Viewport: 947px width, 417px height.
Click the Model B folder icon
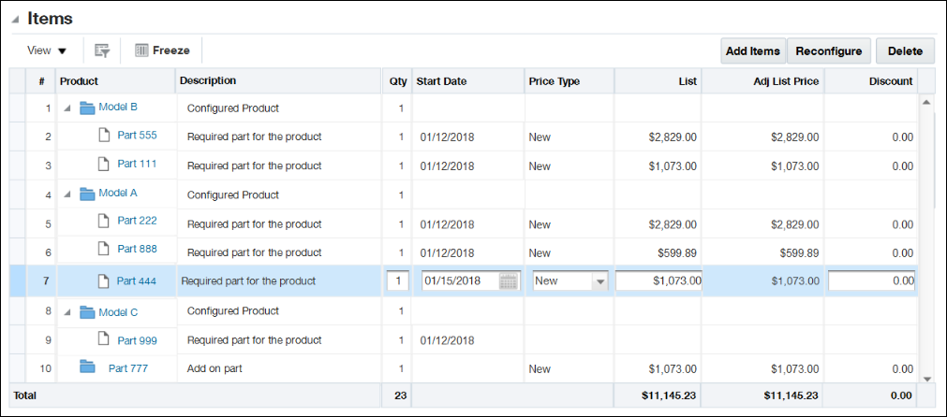tap(87, 108)
